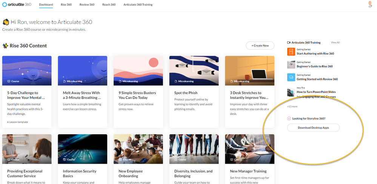Screen dimensions: 377x184
Task: Open Beginner's Guide to Rise 360 link
Action: pyautogui.click(x=314, y=66)
